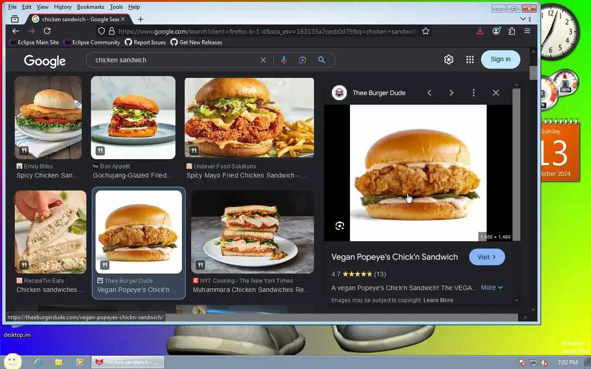Click the magnifier search submit icon
This screenshot has width=591, height=369.
pyautogui.click(x=322, y=60)
